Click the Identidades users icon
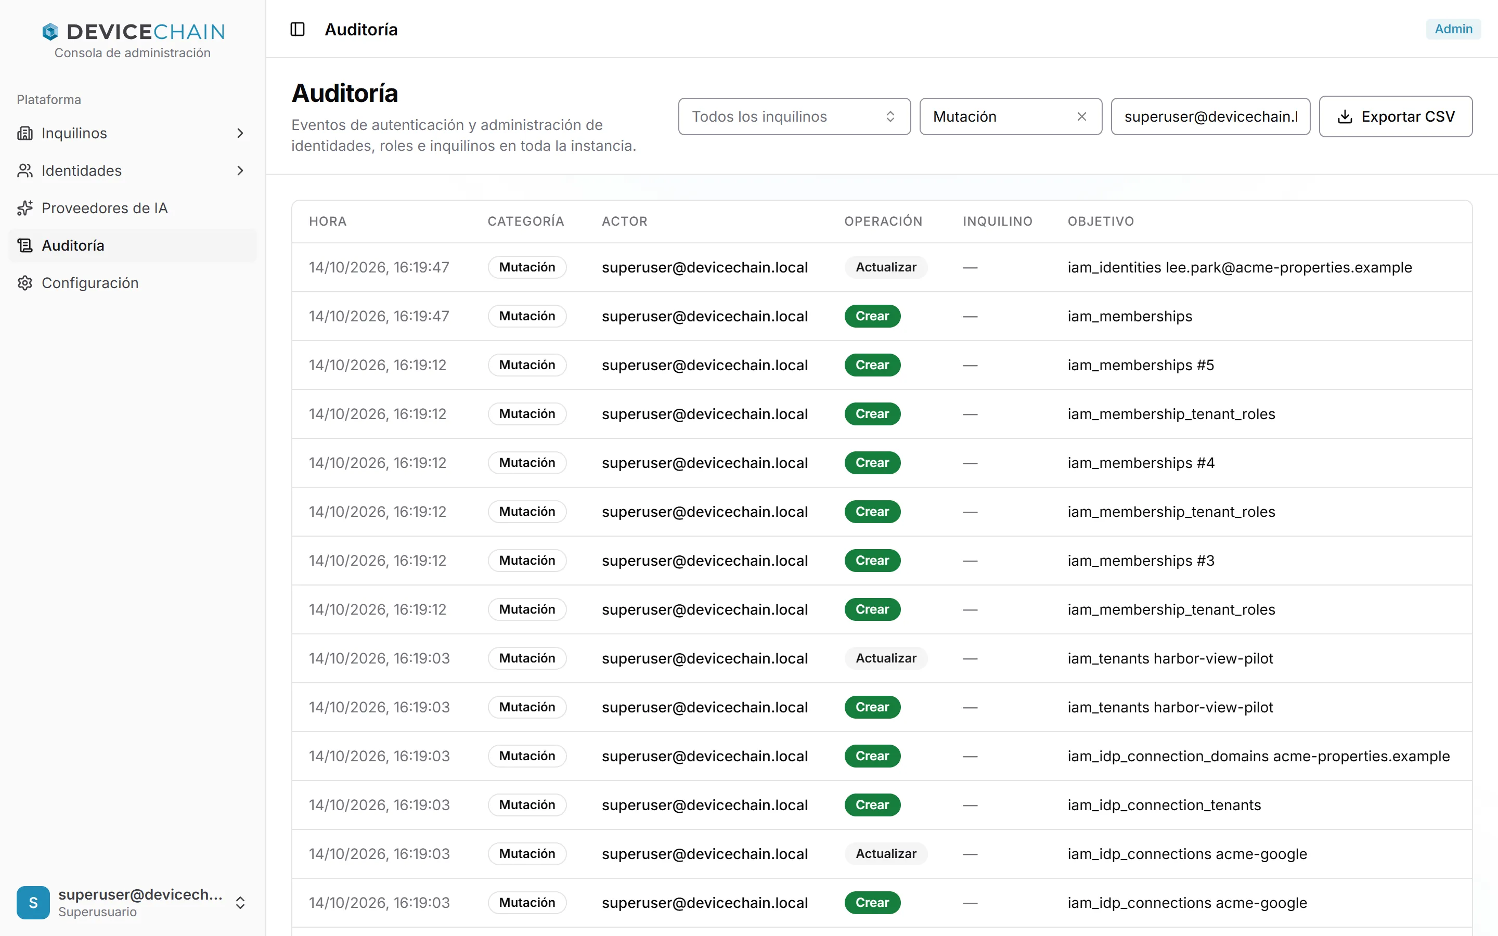The width and height of the screenshot is (1498, 936). (x=25, y=170)
